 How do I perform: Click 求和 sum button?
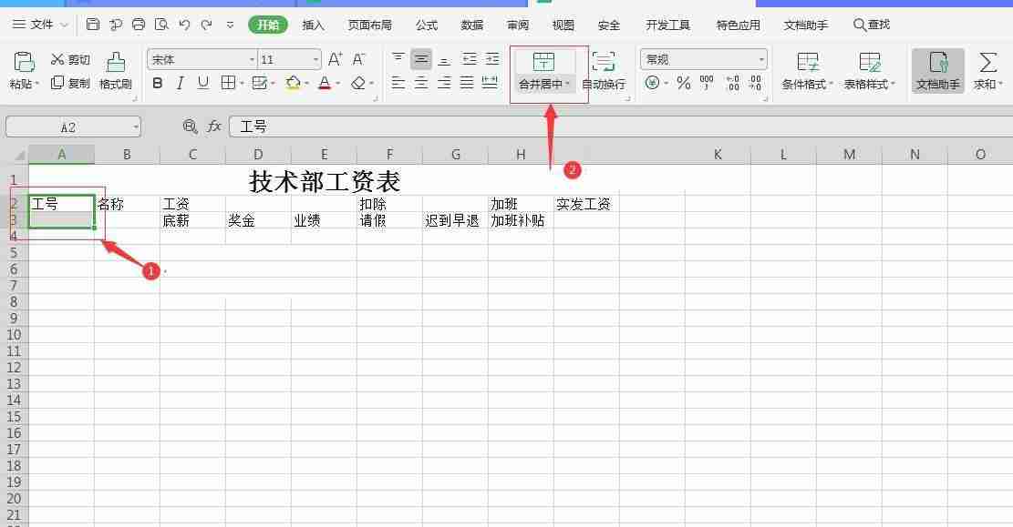click(x=987, y=70)
